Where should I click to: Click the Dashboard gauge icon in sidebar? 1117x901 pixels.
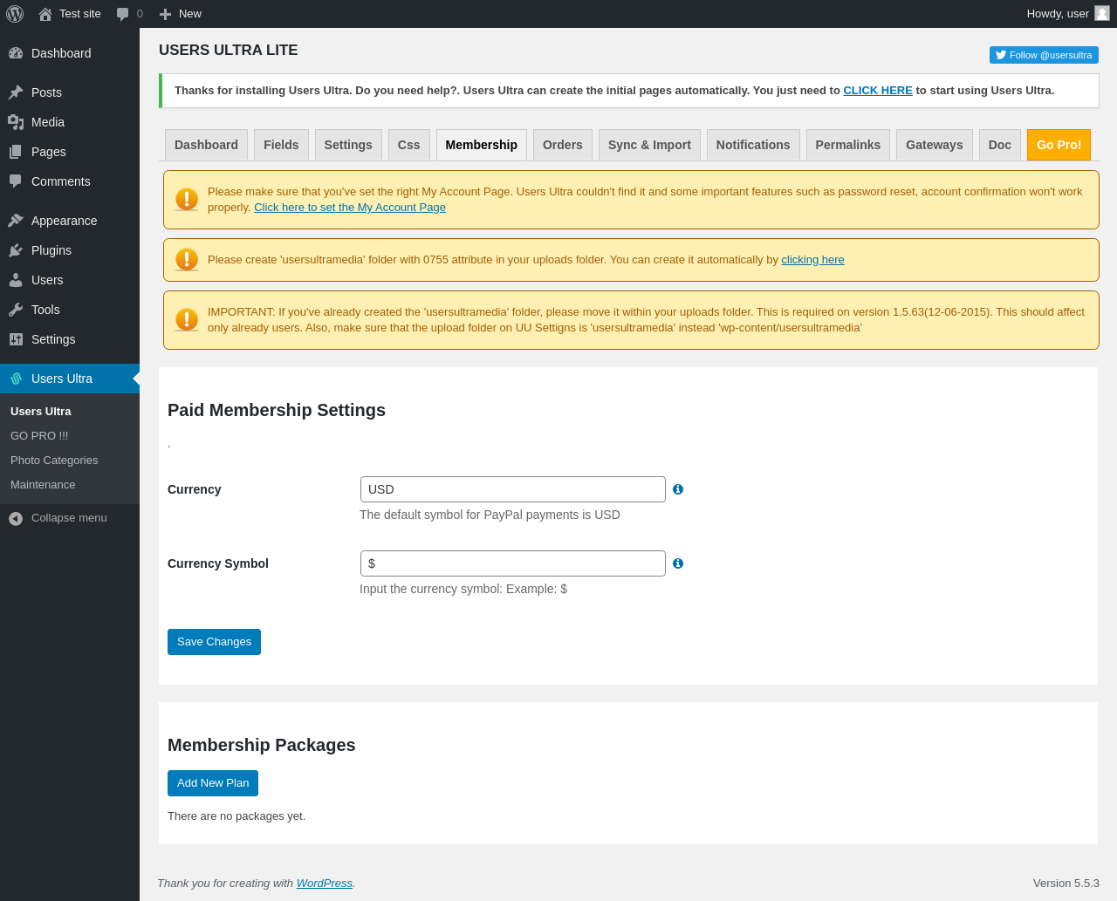pos(16,53)
